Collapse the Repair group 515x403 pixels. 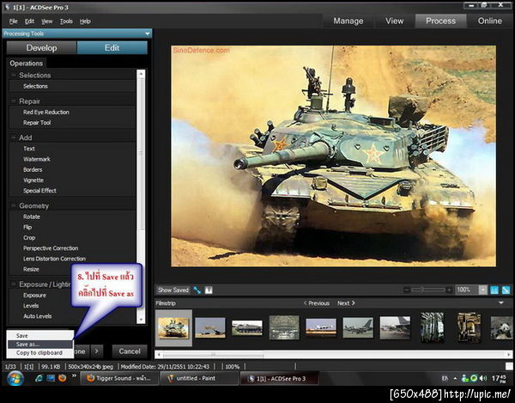pos(14,101)
